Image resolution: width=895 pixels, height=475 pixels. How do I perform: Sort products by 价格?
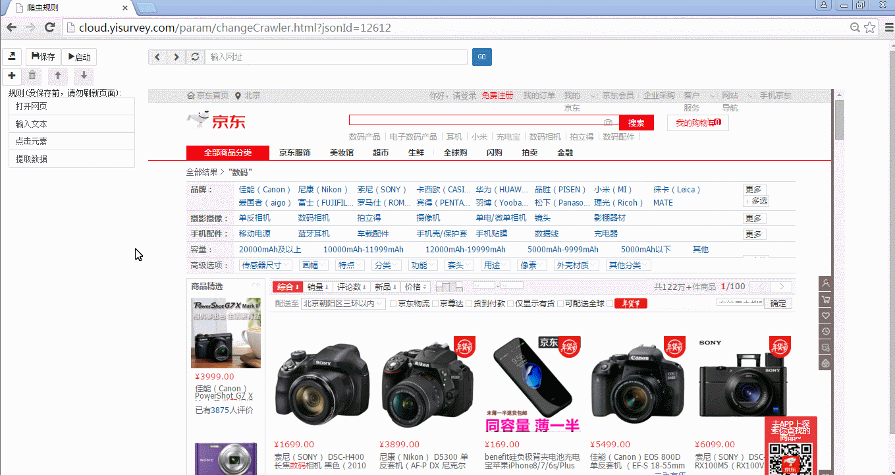click(x=416, y=287)
